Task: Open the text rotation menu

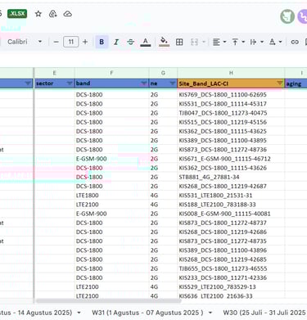Action: tap(275, 42)
